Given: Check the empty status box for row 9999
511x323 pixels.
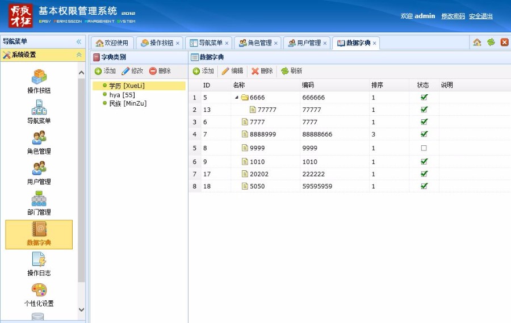Looking at the screenshot, I should coord(424,148).
